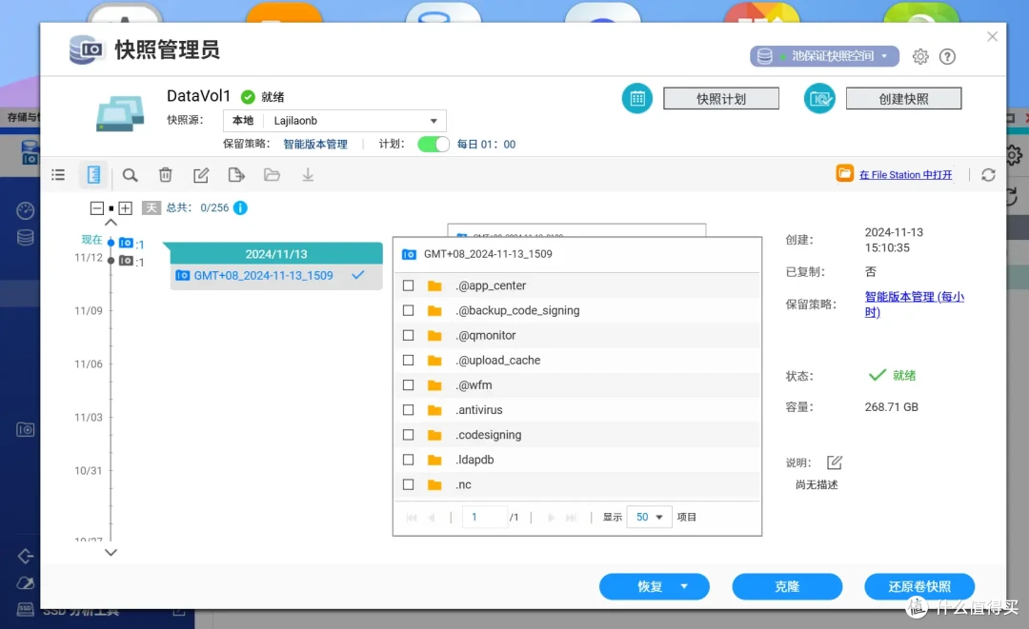Switch to list view icon
Screen dimensions: 1029x629
[x=58, y=175]
